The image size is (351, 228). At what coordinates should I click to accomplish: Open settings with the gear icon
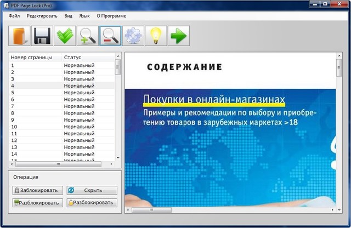point(133,36)
